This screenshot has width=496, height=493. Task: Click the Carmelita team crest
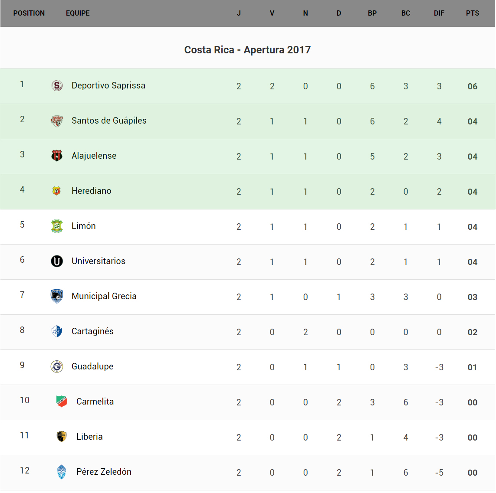62,402
